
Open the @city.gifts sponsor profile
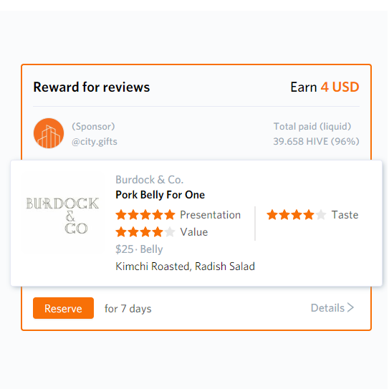click(x=95, y=142)
